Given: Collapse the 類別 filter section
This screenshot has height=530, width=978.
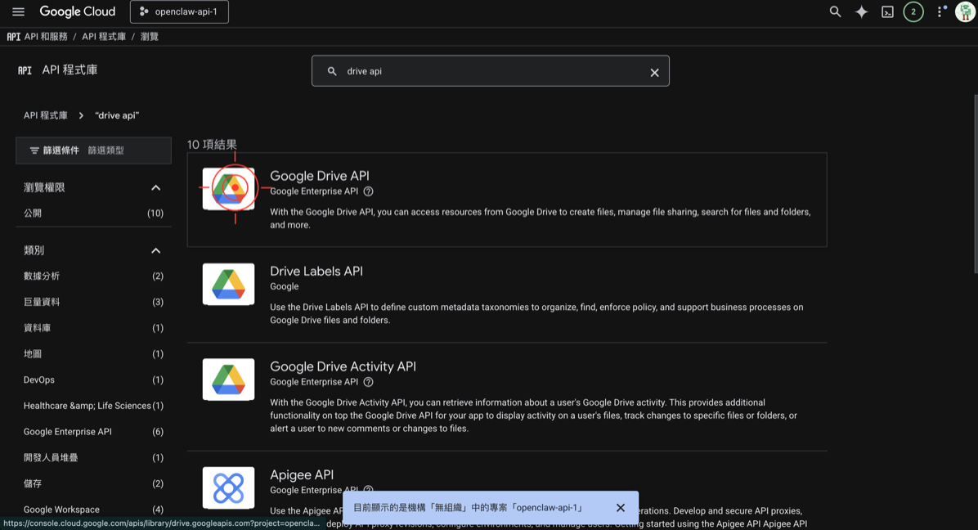Looking at the screenshot, I should pos(155,250).
